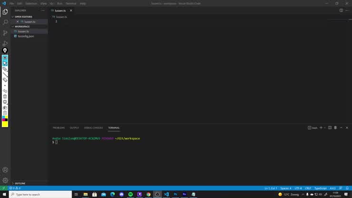Open the Source Control view
Image resolution: width=352 pixels, height=198 pixels.
[x=5, y=33]
